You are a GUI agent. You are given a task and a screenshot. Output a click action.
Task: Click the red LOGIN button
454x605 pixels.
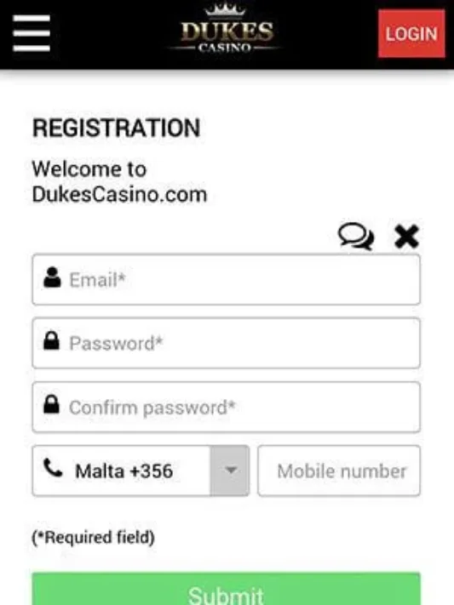coord(411,33)
